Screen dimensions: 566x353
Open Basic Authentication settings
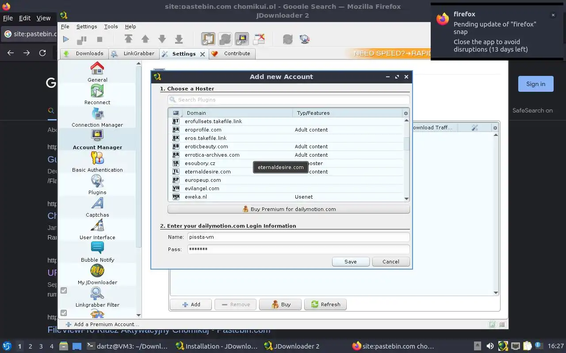(x=97, y=162)
